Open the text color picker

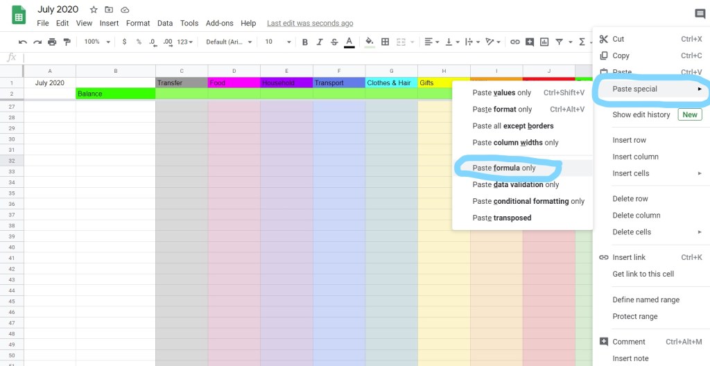pyautogui.click(x=349, y=42)
